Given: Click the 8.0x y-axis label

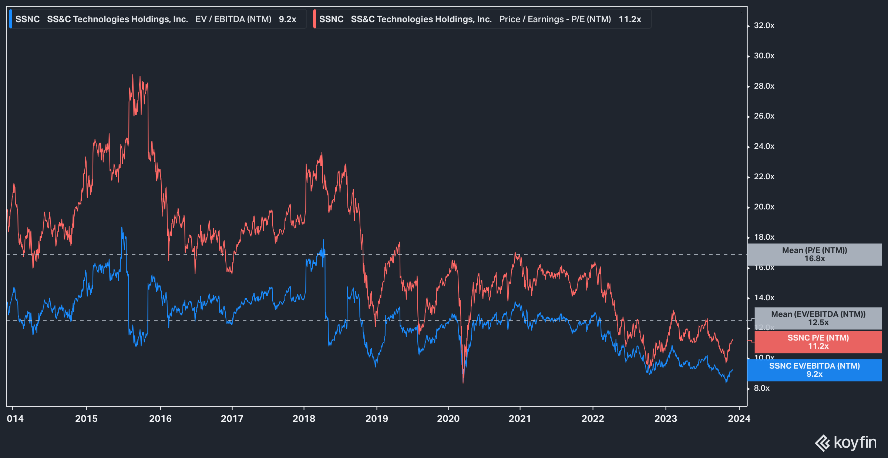Looking at the screenshot, I should tap(762, 388).
